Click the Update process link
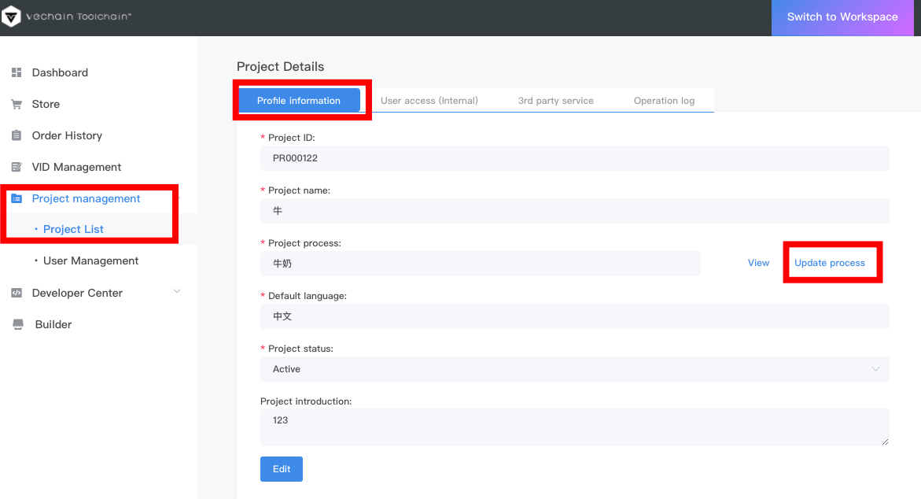The width and height of the screenshot is (921, 499). pos(829,263)
